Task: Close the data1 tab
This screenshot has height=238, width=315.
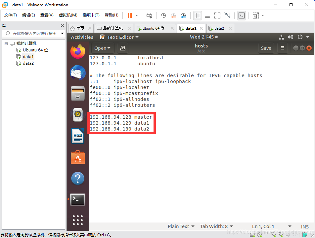Action: (201, 28)
